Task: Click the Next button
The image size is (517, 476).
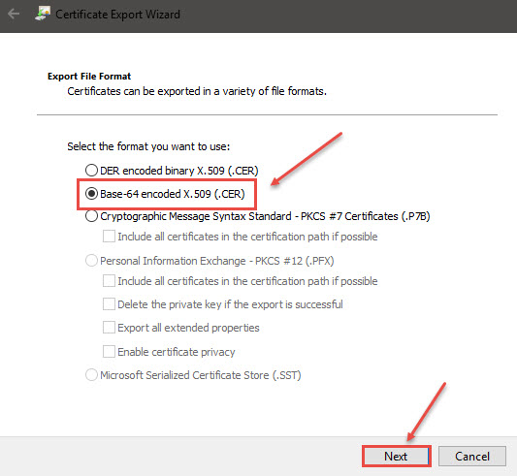Action: click(397, 457)
